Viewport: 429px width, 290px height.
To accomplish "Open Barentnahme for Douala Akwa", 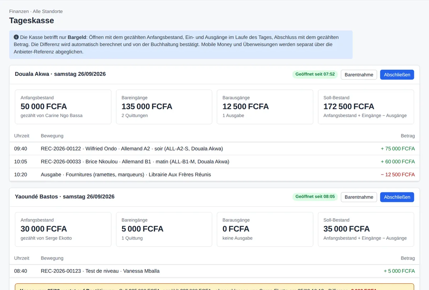I will pos(359,75).
